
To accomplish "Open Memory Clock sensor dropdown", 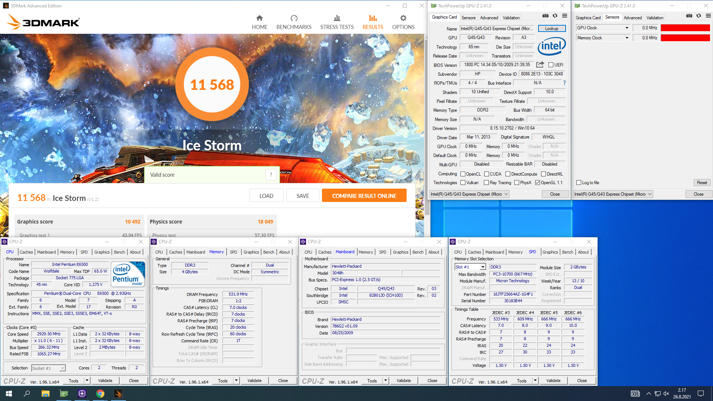I will pos(627,38).
